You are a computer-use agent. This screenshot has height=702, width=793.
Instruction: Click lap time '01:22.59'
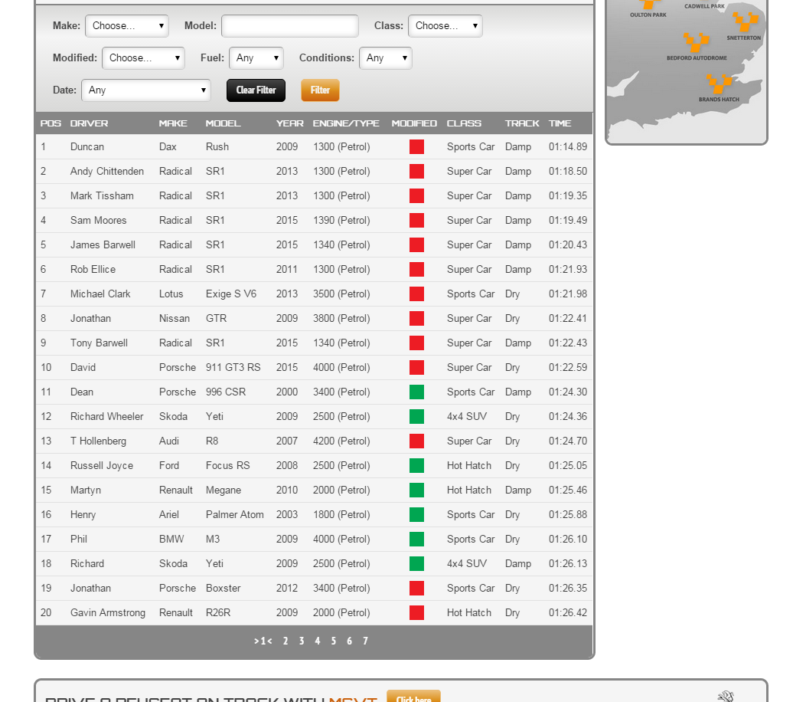(x=568, y=367)
